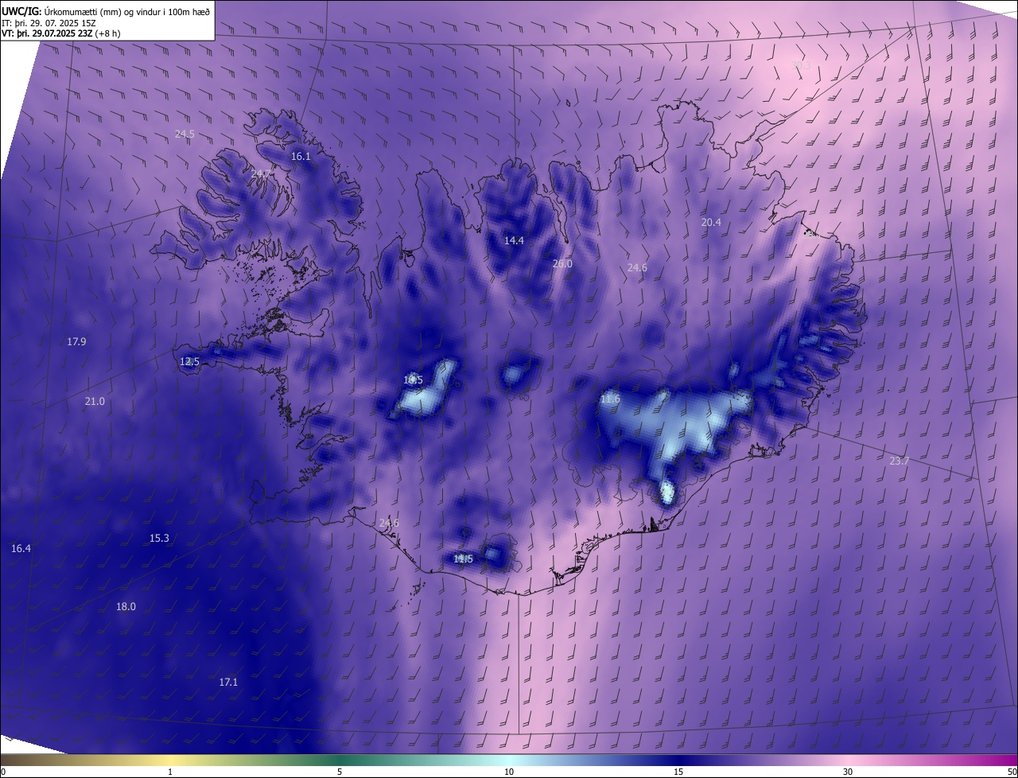
Task: Click the 11.6 value on the large glacier
Action: point(610,399)
